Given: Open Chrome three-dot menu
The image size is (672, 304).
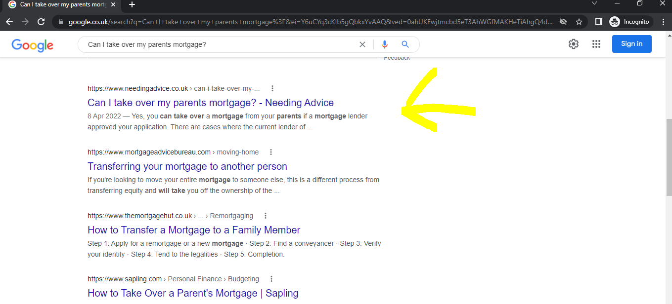Looking at the screenshot, I should click(662, 22).
